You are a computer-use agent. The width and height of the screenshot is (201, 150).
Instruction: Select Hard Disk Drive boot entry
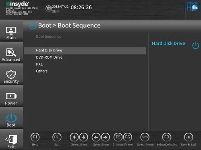(x=85, y=51)
